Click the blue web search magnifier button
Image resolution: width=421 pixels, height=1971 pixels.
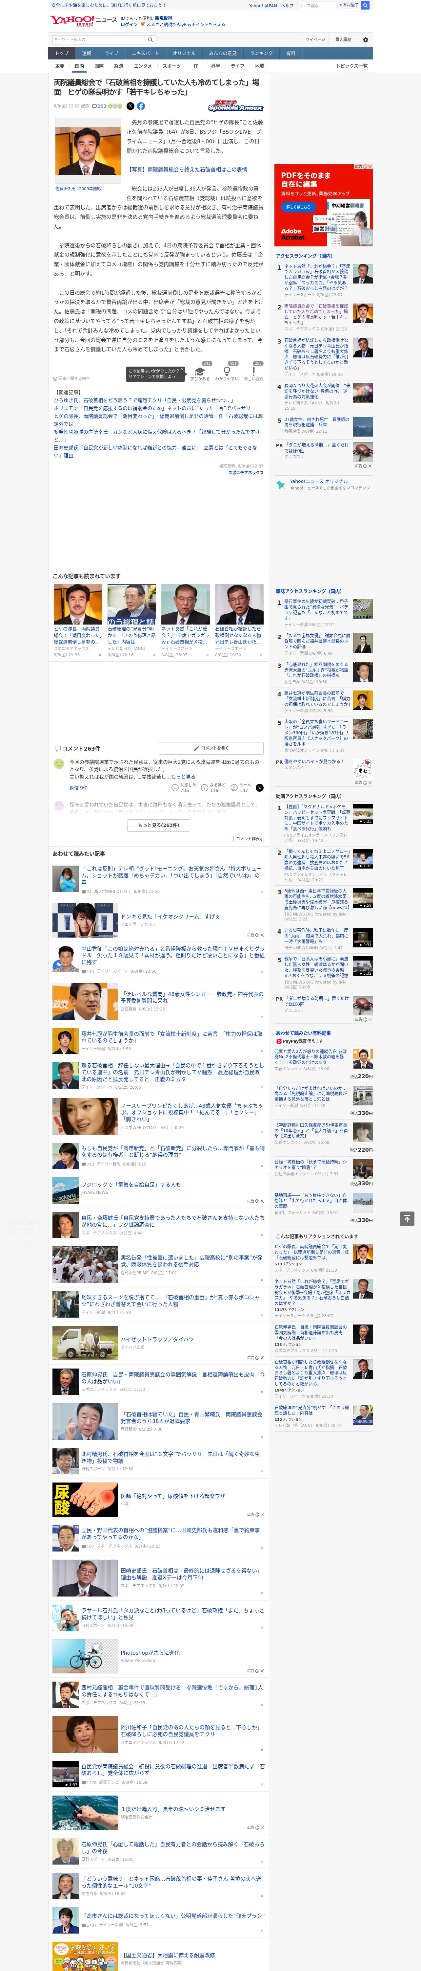tap(365, 5)
